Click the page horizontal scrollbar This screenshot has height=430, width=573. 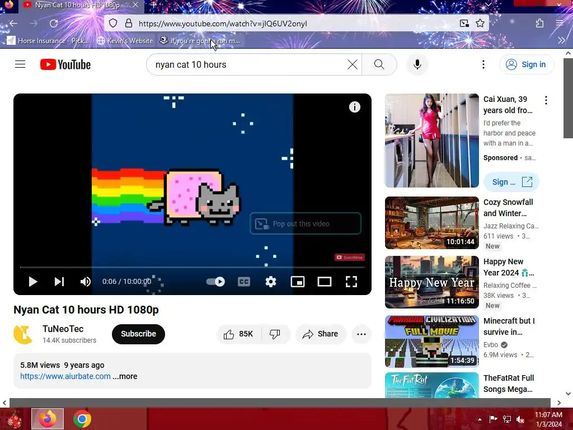(x=280, y=403)
